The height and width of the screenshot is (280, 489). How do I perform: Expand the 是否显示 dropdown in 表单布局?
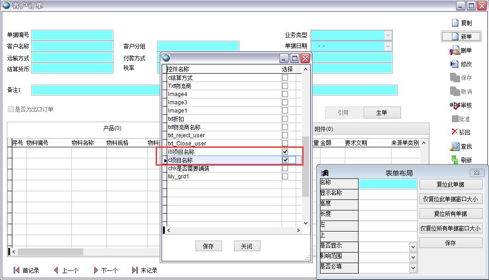tap(413, 247)
